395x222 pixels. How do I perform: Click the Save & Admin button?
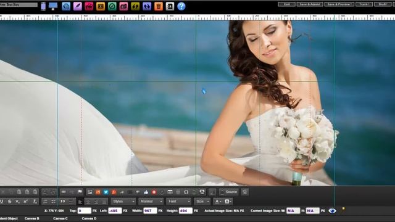tap(310, 4)
